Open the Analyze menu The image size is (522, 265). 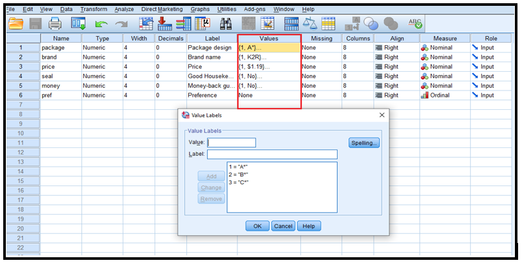tap(124, 9)
